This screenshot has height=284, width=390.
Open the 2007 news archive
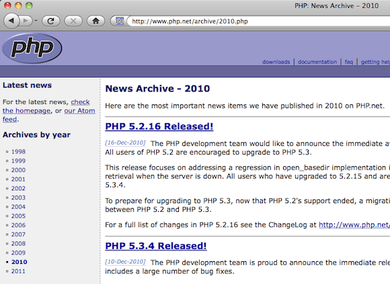18,234
